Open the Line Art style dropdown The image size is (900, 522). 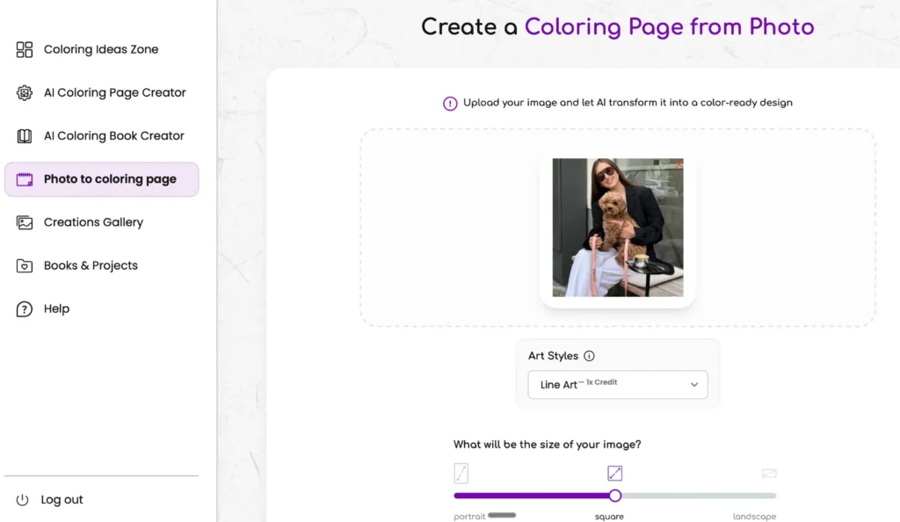click(617, 385)
